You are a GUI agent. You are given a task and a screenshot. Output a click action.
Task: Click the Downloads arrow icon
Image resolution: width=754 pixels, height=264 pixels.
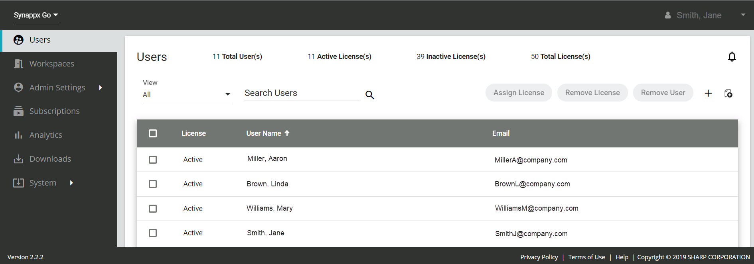tap(18, 159)
